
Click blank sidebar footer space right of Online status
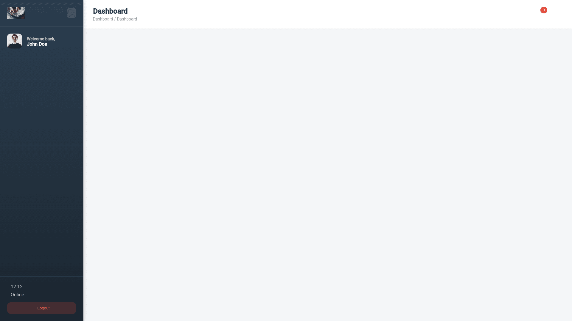point(51,295)
